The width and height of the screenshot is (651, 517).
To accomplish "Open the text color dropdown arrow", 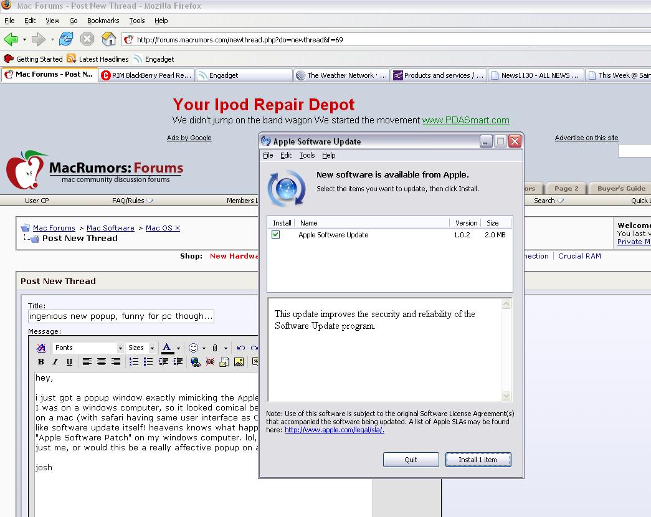I will pos(179,348).
